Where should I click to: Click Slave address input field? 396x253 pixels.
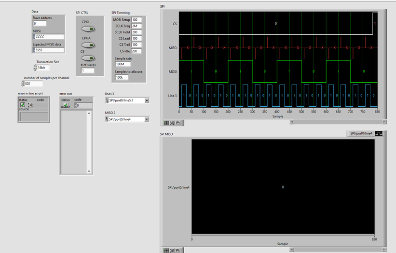[x=40, y=24]
